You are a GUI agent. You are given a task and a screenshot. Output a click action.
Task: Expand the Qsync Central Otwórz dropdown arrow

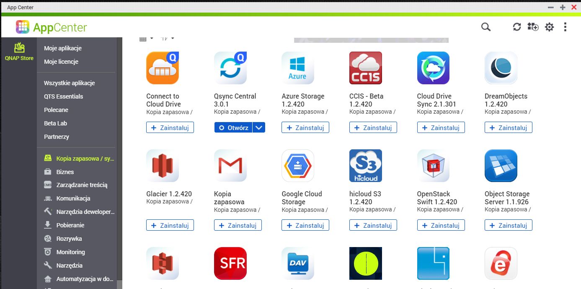tap(259, 128)
